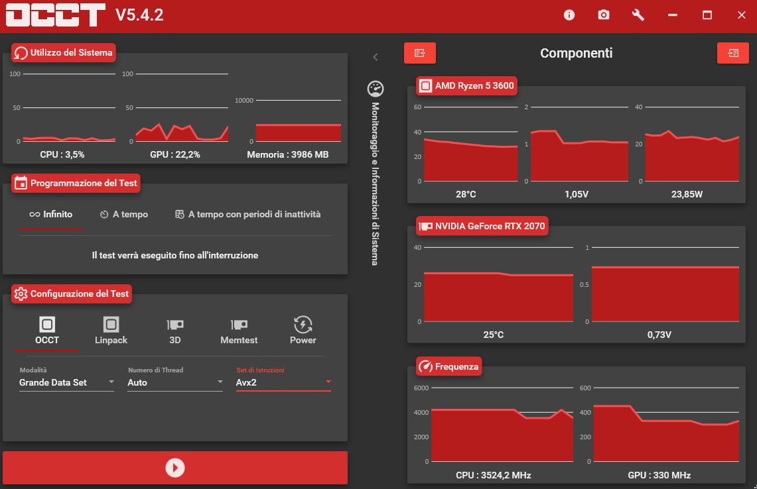Click the Programmazione del Test calendar icon
This screenshot has width=757, height=489.
pyautogui.click(x=21, y=184)
